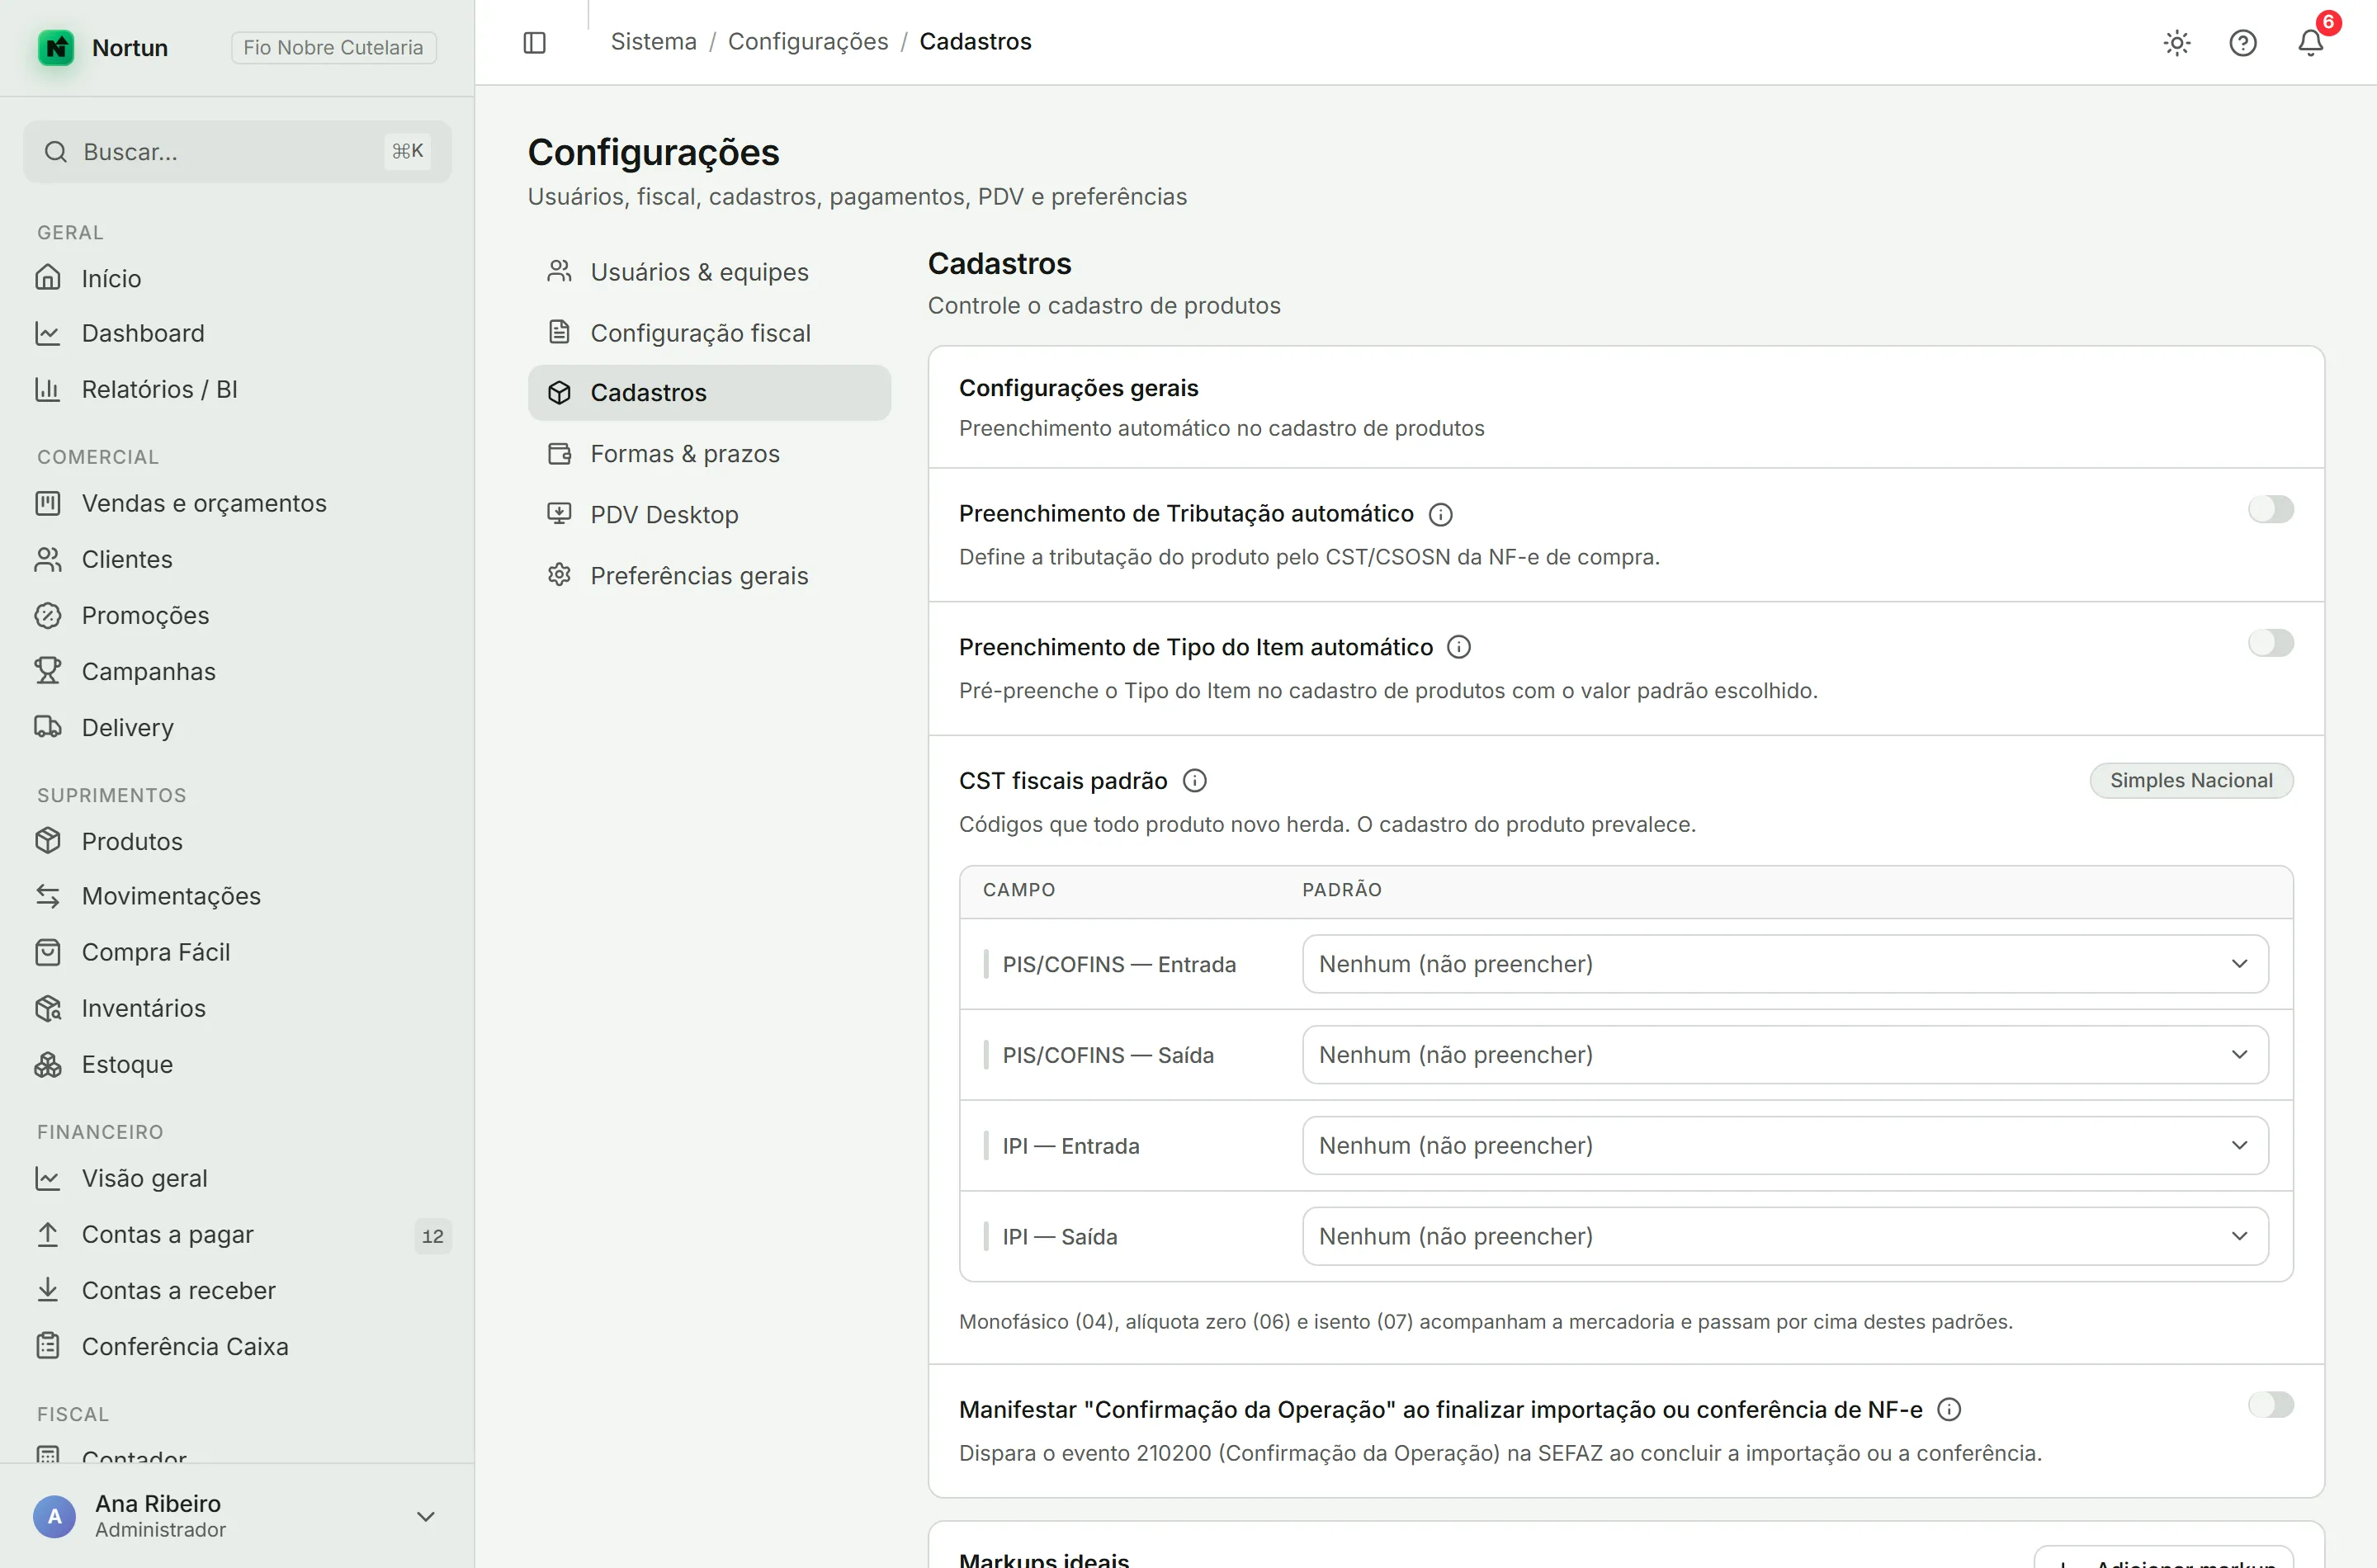2377x1568 pixels.
Task: Click the Vendas e orçamentos icon
Action: [48, 503]
